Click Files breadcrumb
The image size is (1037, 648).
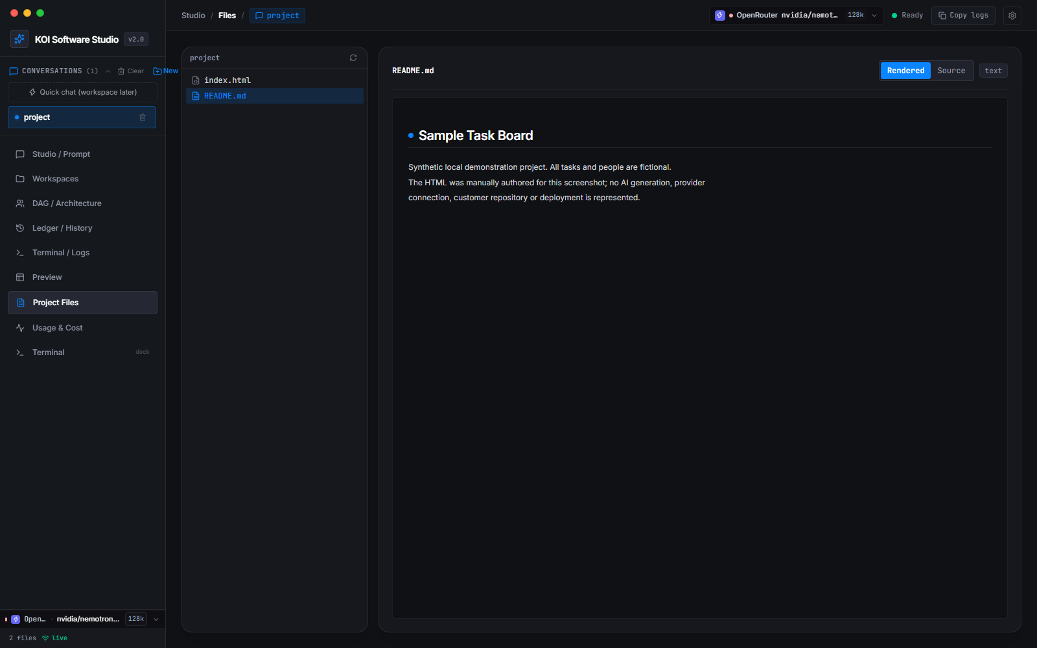point(227,16)
